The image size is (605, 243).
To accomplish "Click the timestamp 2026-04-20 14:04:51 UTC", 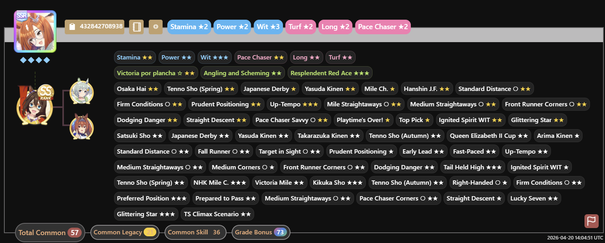I will point(575,237).
